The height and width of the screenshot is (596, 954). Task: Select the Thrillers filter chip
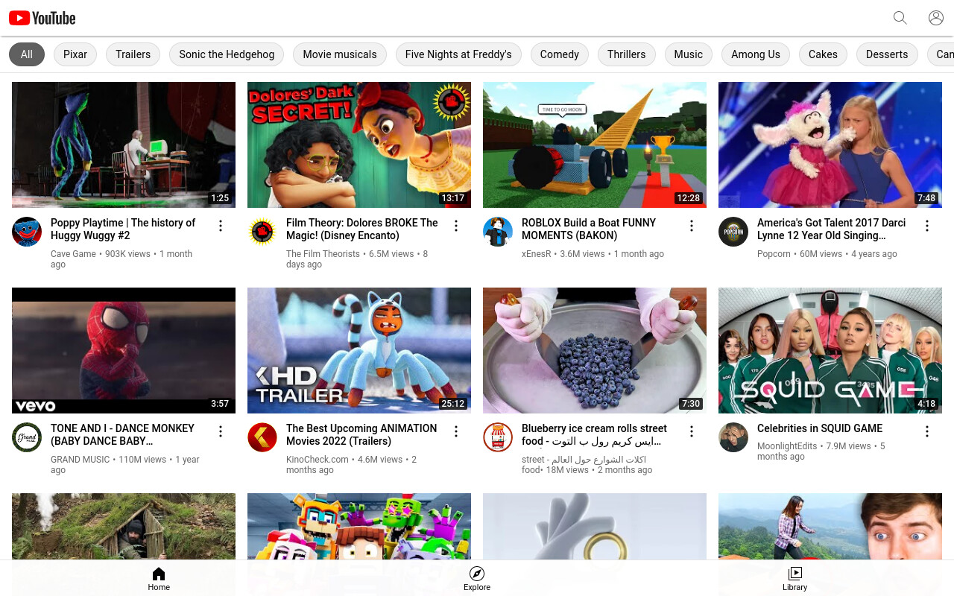(627, 54)
